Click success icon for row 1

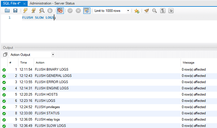(x=4, y=70)
